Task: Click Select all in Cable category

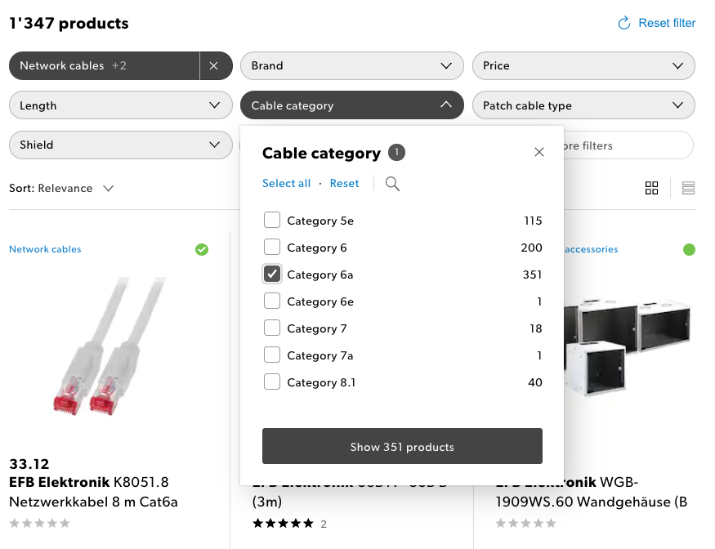Action: tap(286, 183)
